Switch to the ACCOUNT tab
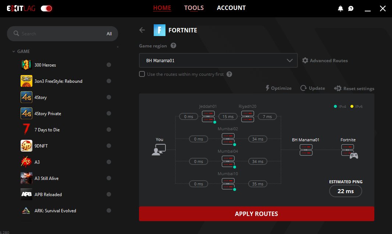Image resolution: width=392 pixels, height=234 pixels. 231,8
